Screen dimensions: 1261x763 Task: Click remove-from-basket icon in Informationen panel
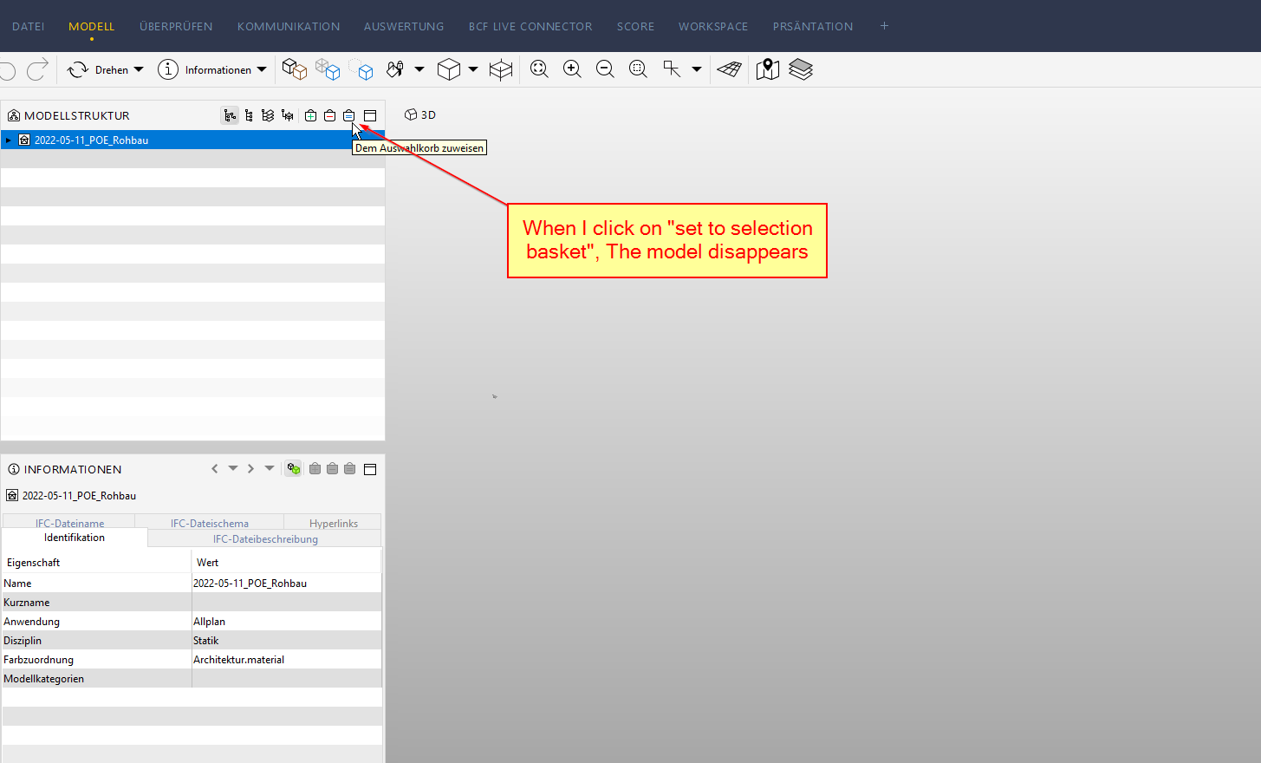tap(332, 468)
